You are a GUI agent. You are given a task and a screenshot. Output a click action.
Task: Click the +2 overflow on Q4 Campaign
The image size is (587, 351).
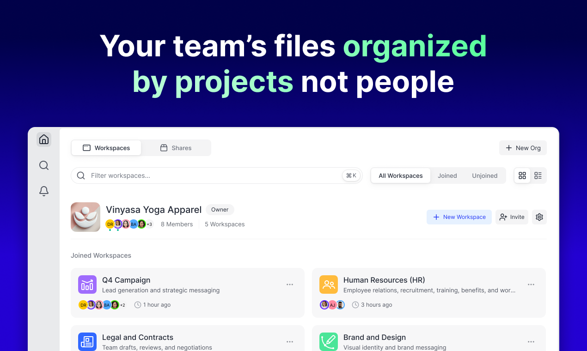122,305
